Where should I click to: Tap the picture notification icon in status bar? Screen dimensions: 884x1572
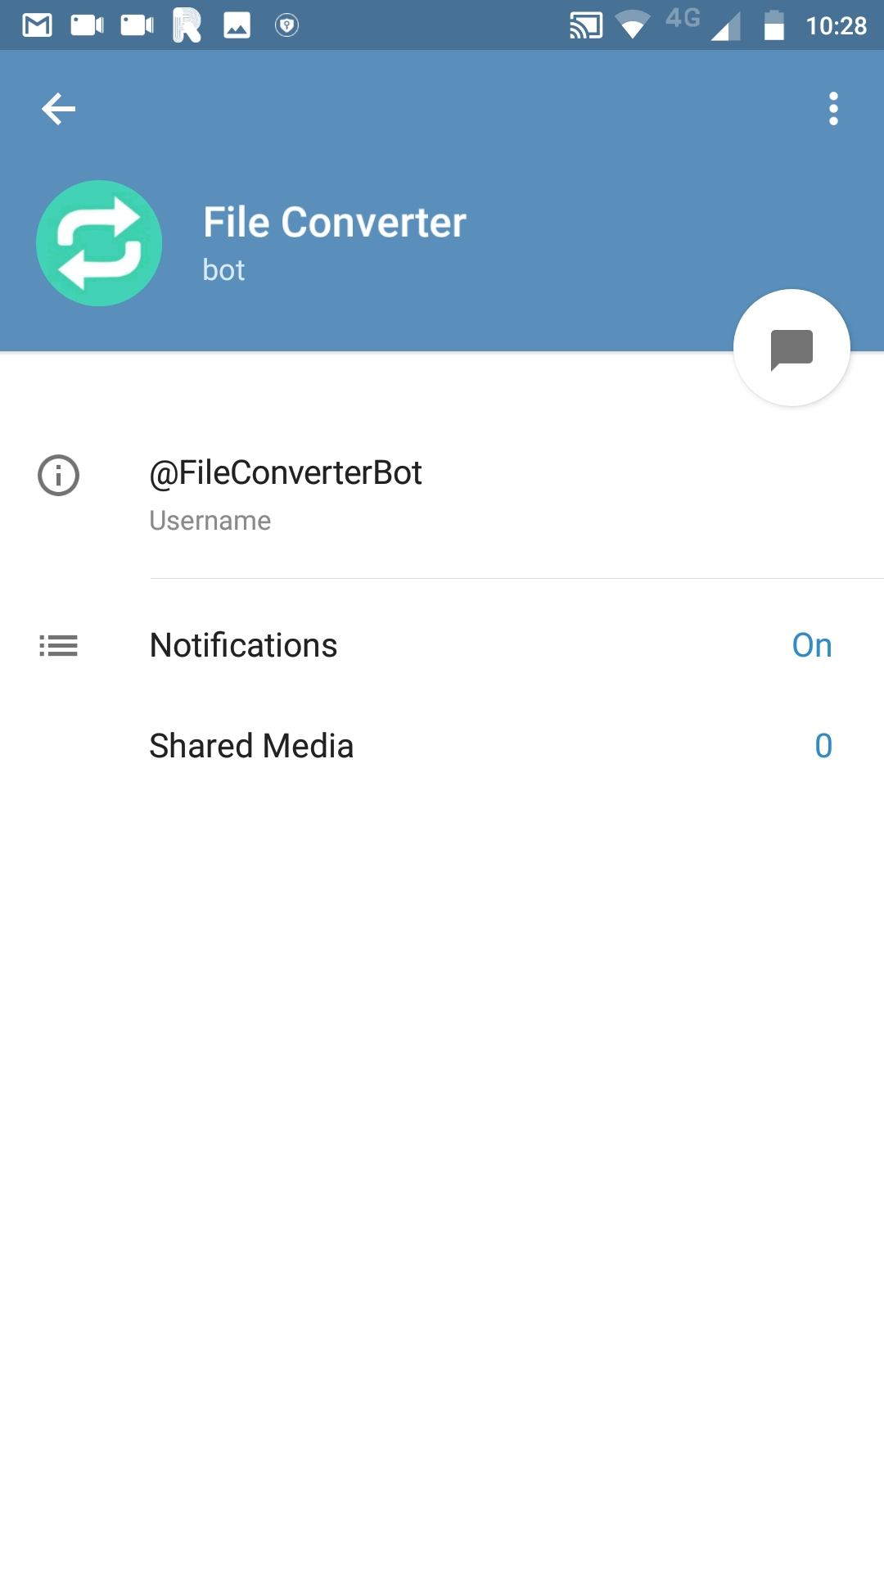237,25
